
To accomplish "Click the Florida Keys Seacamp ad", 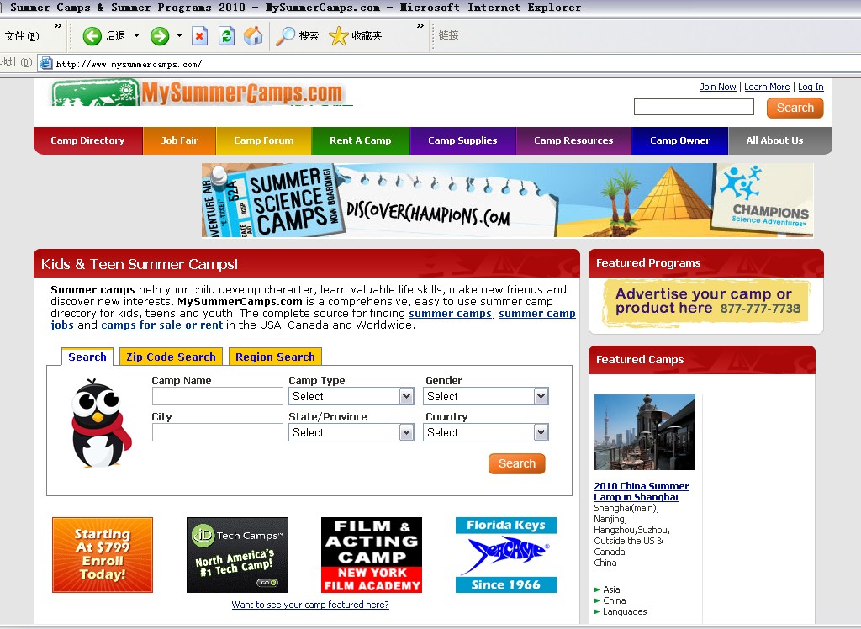I will pyautogui.click(x=506, y=555).
